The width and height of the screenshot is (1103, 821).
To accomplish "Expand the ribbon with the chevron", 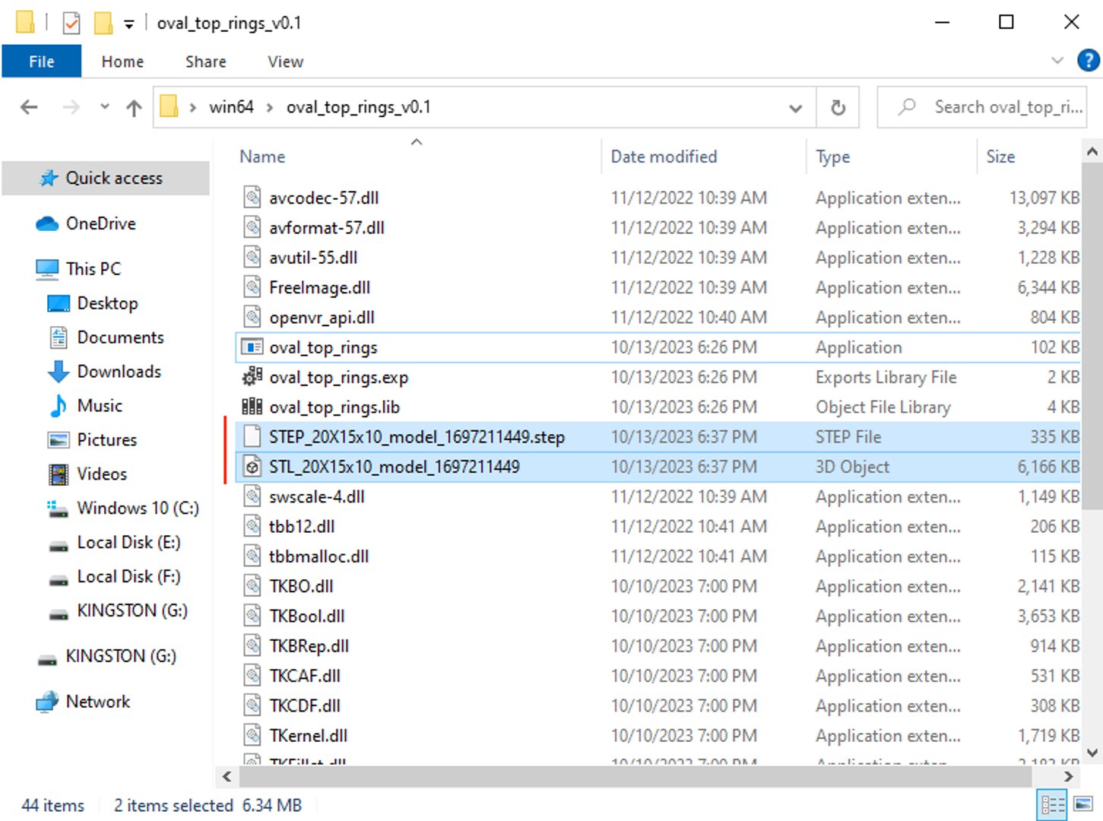I will point(1057,60).
